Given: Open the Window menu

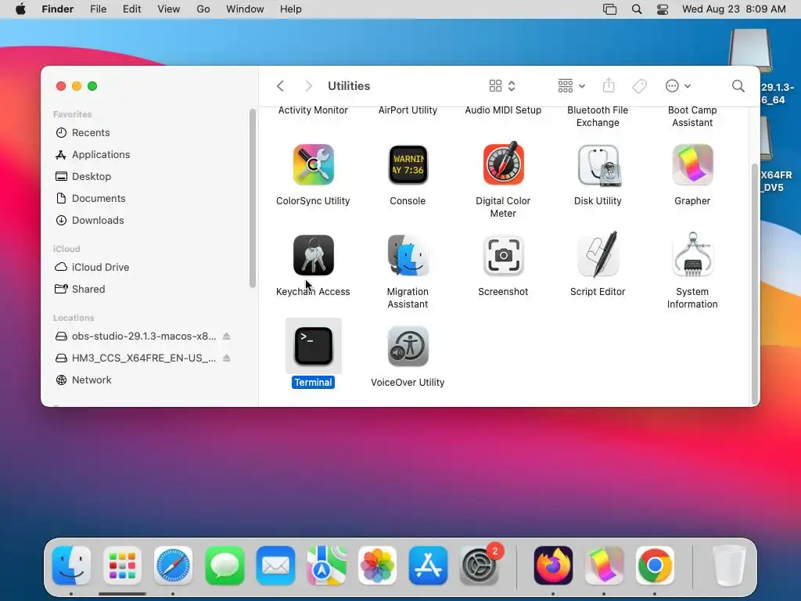Looking at the screenshot, I should click(245, 9).
